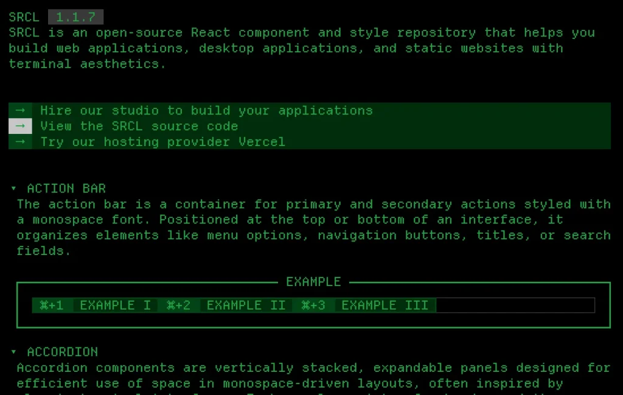Open 'Hire our studio to build your applications'

pyautogui.click(x=206, y=110)
